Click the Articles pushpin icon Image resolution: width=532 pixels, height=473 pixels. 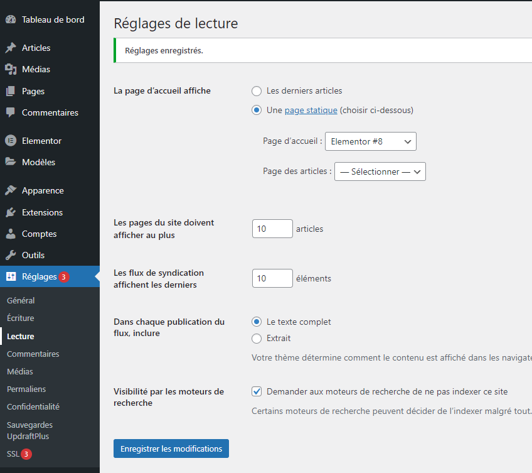point(10,48)
